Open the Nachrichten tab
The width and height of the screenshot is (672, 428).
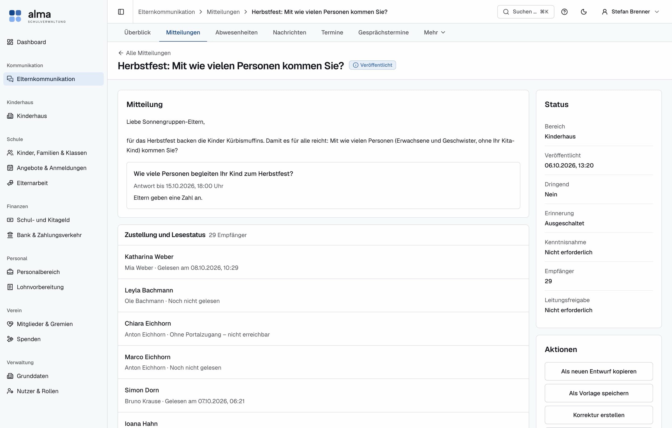pos(290,32)
